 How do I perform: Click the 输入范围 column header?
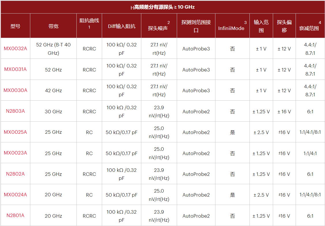(x=261, y=26)
